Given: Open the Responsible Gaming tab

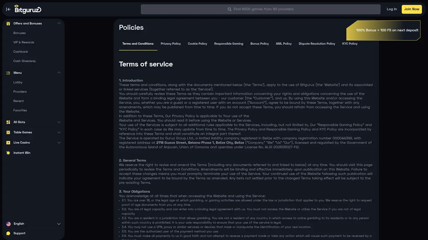Looking at the screenshot, I should pyautogui.click(x=229, y=44).
